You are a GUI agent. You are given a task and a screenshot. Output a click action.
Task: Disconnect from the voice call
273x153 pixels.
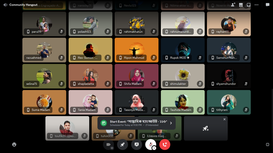(165, 144)
